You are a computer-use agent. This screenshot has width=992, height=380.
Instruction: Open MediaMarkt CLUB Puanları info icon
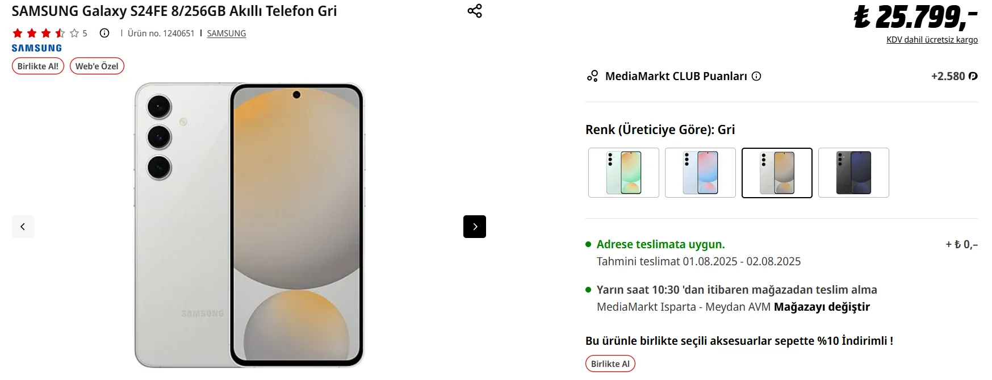756,76
